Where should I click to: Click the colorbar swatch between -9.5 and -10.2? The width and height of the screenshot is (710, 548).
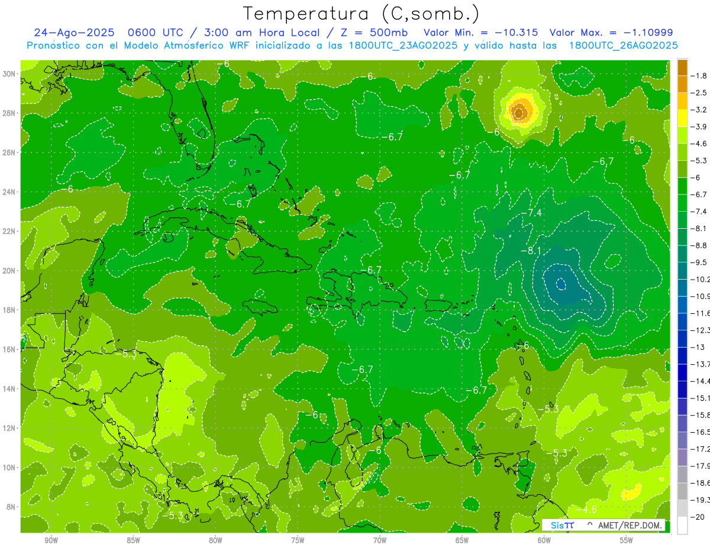(682, 271)
